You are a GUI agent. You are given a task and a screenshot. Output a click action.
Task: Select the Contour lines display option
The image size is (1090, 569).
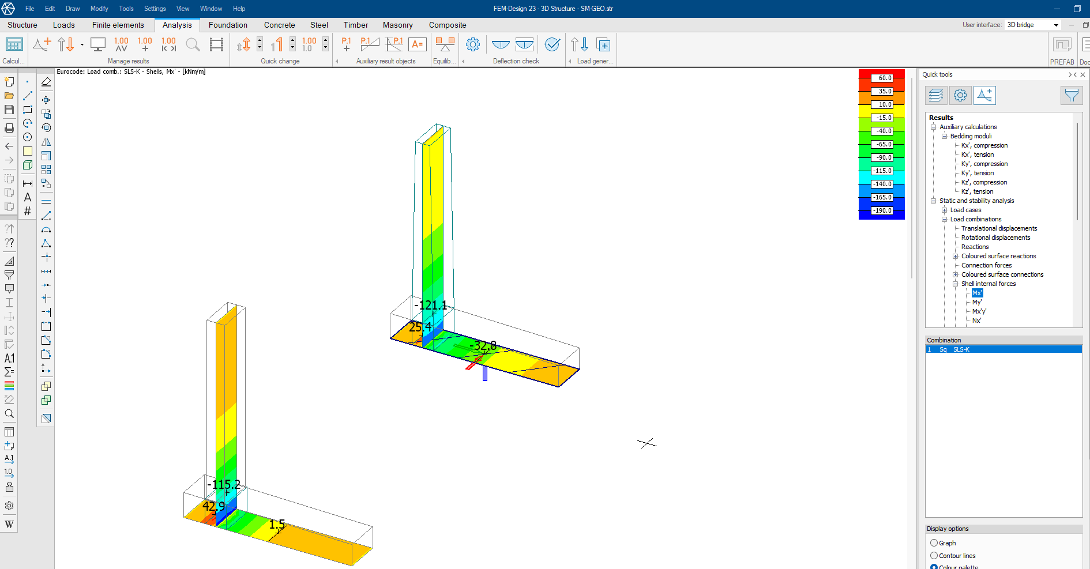[934, 556]
